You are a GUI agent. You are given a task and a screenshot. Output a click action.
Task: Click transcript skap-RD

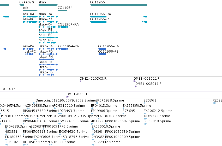tap(48, 22)
